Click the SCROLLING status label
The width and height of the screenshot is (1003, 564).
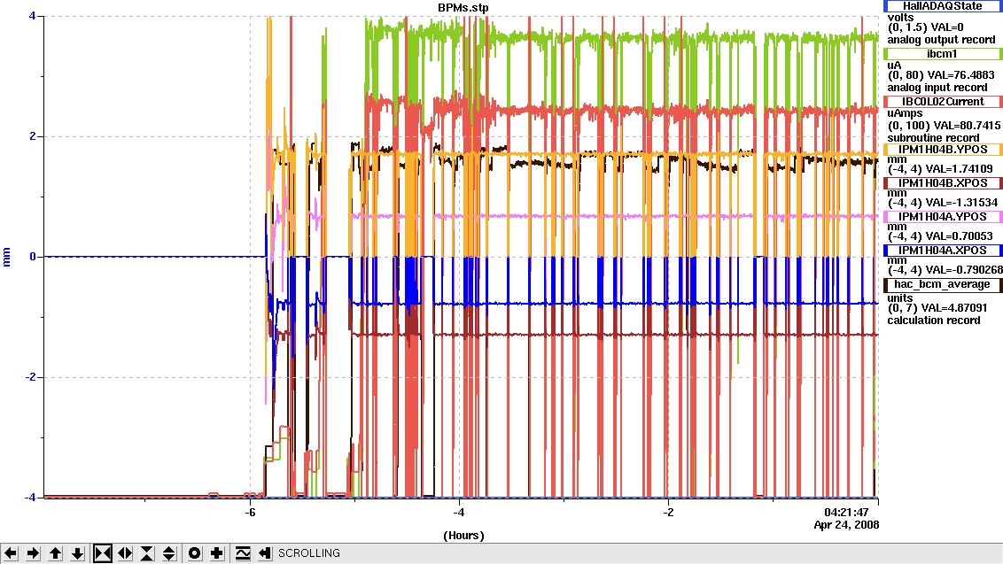point(309,553)
